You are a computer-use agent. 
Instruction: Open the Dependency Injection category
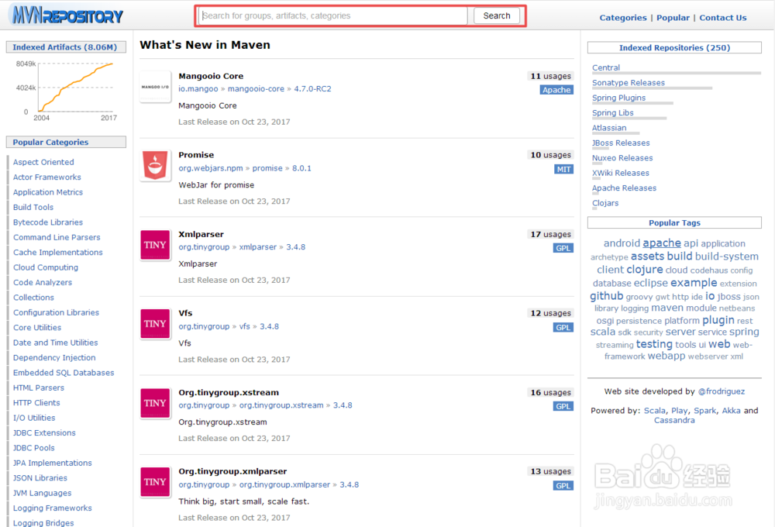click(x=54, y=357)
